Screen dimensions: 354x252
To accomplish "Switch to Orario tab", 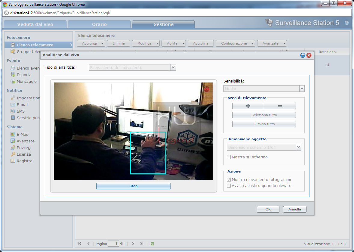I will pyautogui.click(x=99, y=24).
